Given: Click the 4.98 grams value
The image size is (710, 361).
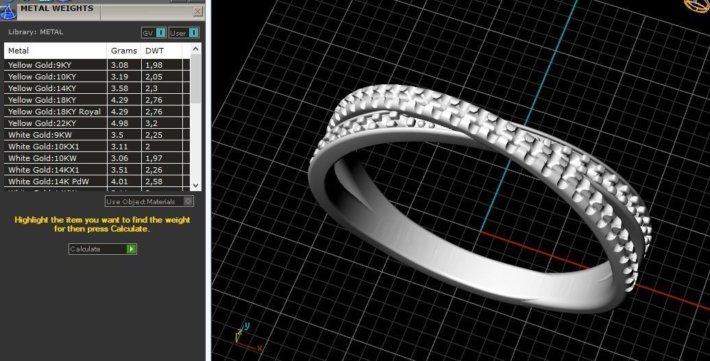Looking at the screenshot, I should 119,123.
